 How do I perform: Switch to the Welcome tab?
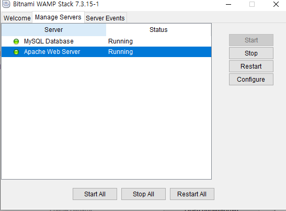pyautogui.click(x=17, y=18)
